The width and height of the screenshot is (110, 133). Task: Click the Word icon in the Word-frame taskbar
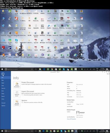pyautogui.click(x=76, y=131)
